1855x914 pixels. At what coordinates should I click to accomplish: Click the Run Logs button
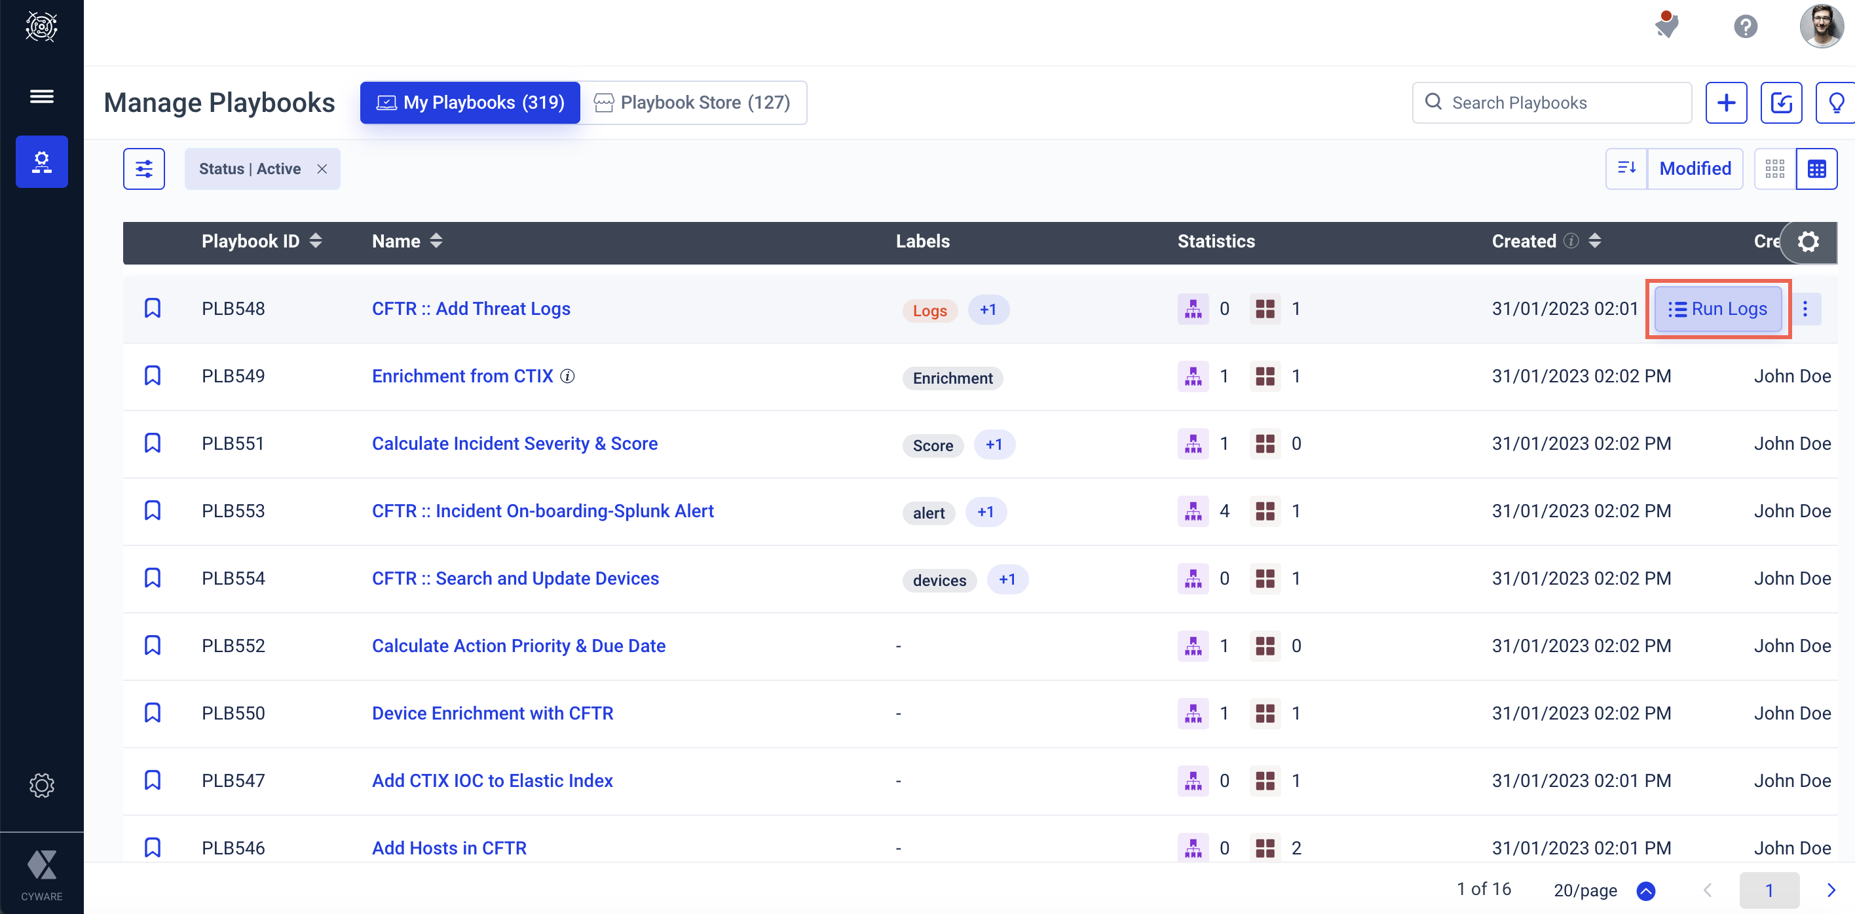click(x=1717, y=309)
